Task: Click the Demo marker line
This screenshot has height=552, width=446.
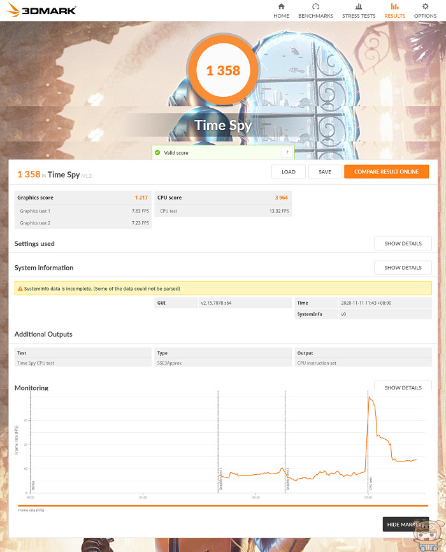Action: point(31,441)
